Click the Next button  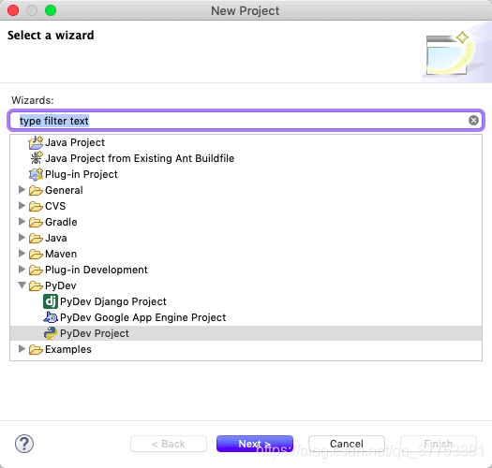[x=255, y=444]
